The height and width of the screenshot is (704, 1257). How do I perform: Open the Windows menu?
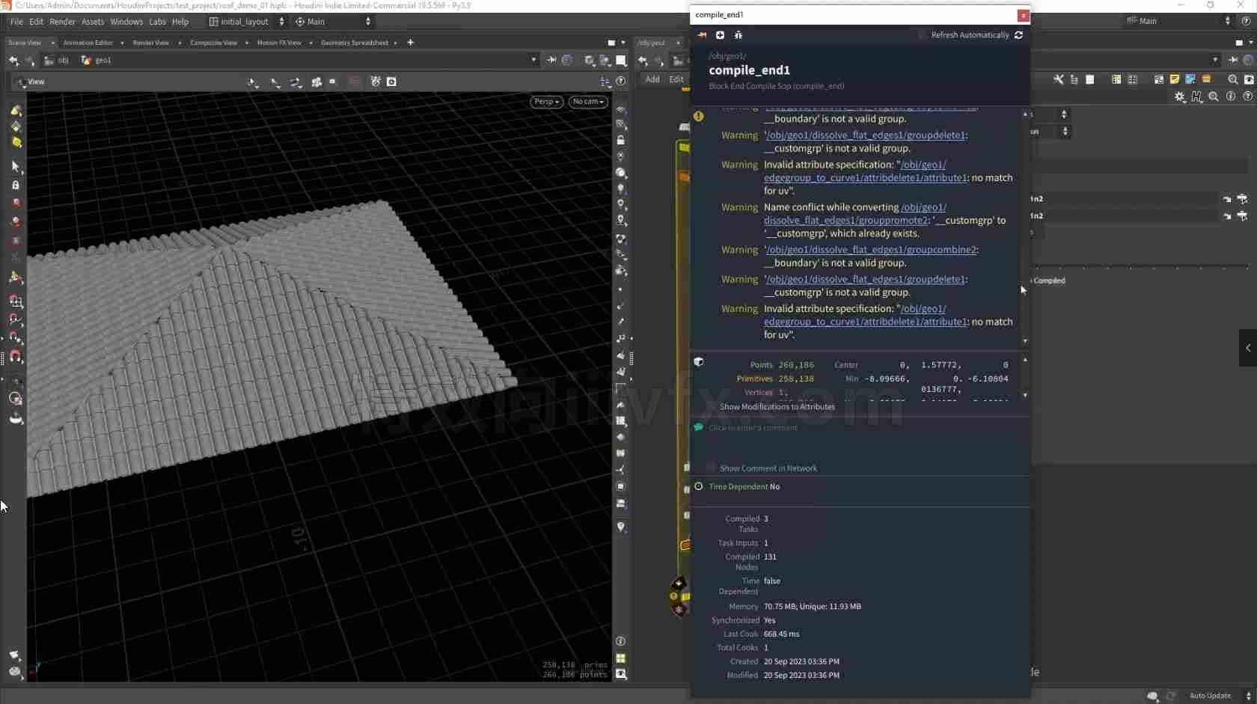coord(126,22)
